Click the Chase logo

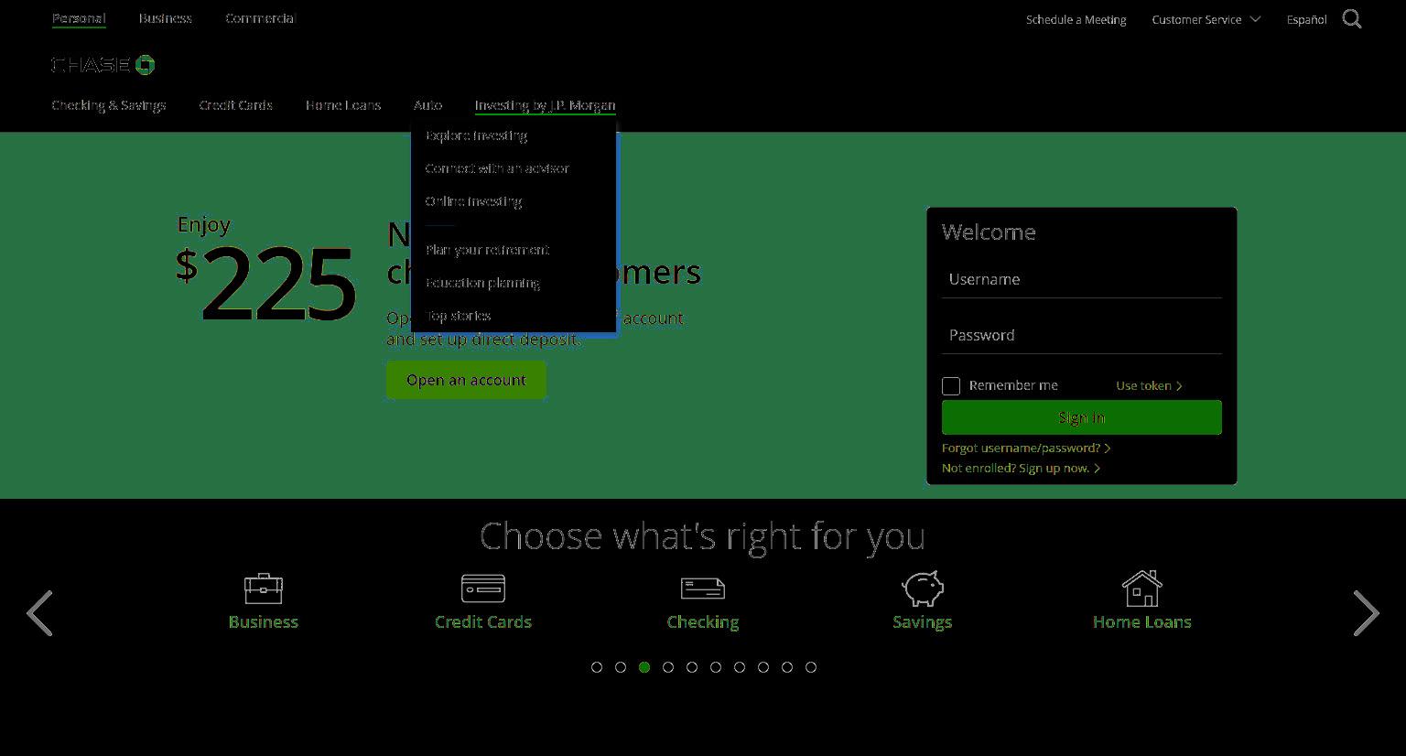point(103,65)
